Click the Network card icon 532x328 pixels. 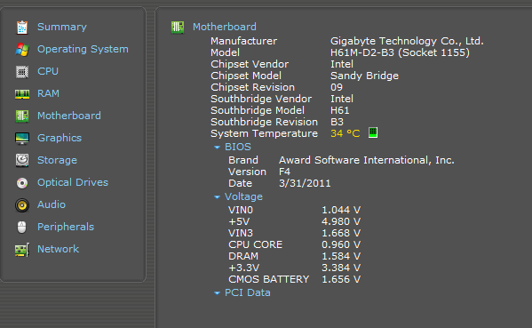tap(22, 250)
